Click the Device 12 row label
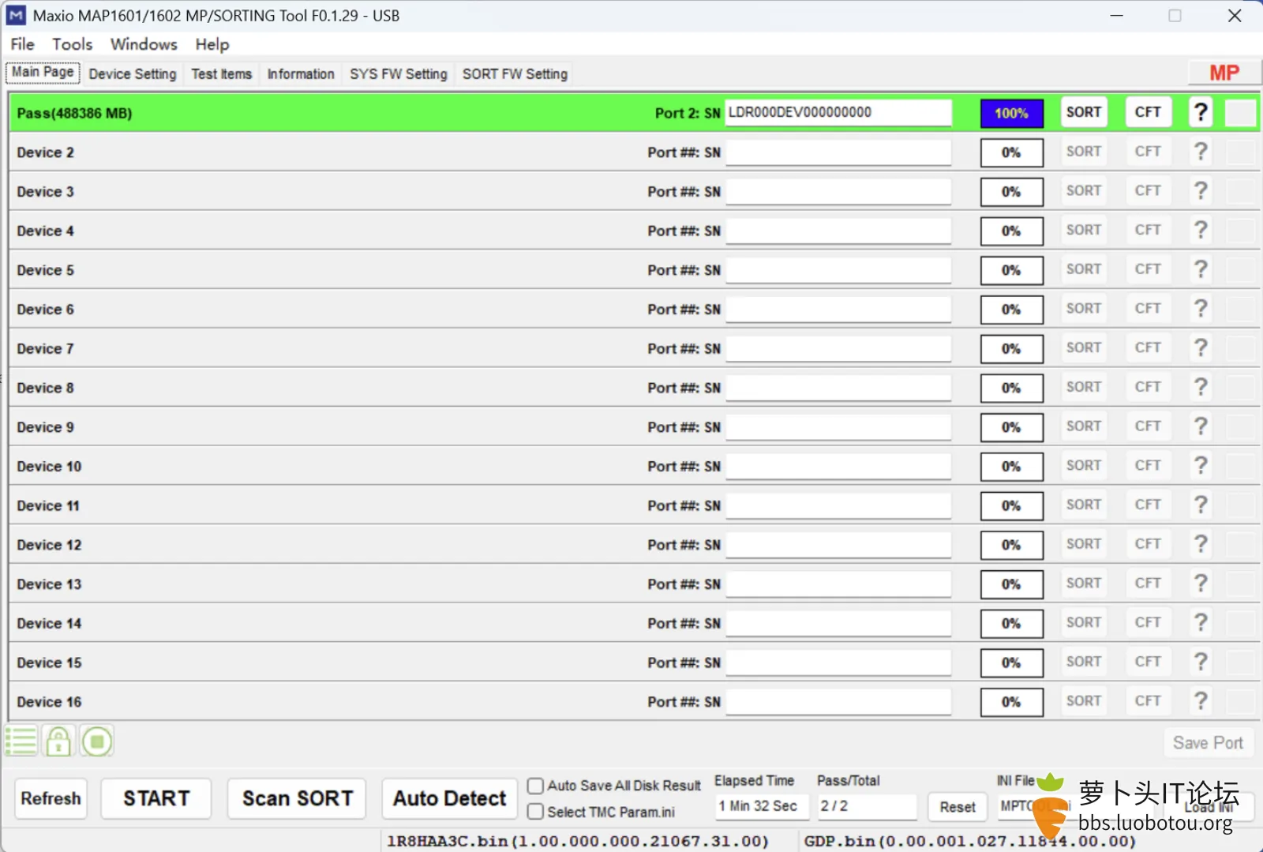1263x852 pixels. (x=49, y=545)
